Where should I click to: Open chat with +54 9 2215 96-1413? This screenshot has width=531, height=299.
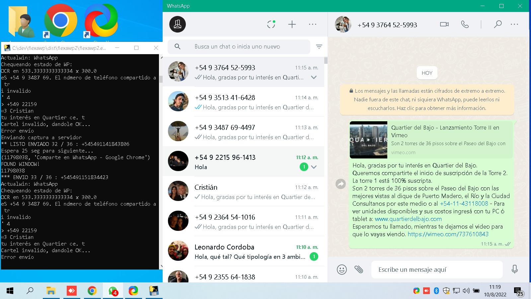point(243,162)
